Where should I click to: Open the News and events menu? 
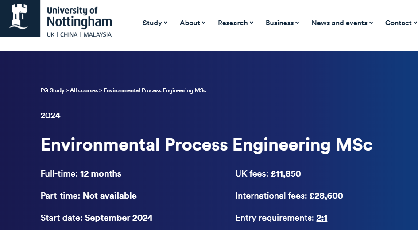(x=342, y=23)
